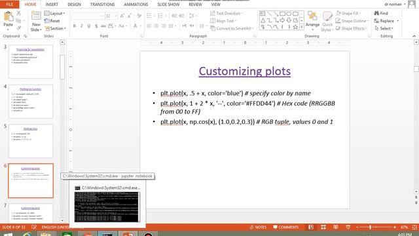Toggle Italic formatting

tap(81, 26)
